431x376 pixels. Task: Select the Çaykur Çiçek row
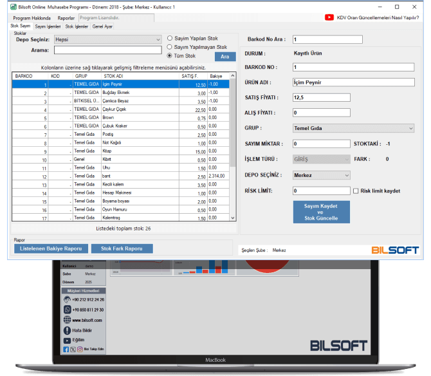121,109
